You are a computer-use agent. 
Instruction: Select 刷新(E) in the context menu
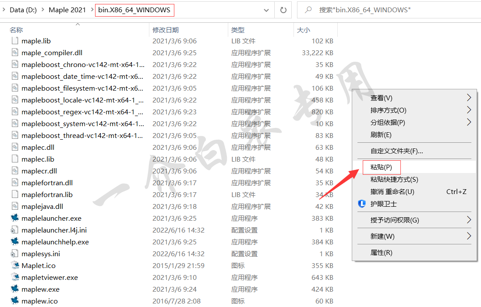click(414, 134)
